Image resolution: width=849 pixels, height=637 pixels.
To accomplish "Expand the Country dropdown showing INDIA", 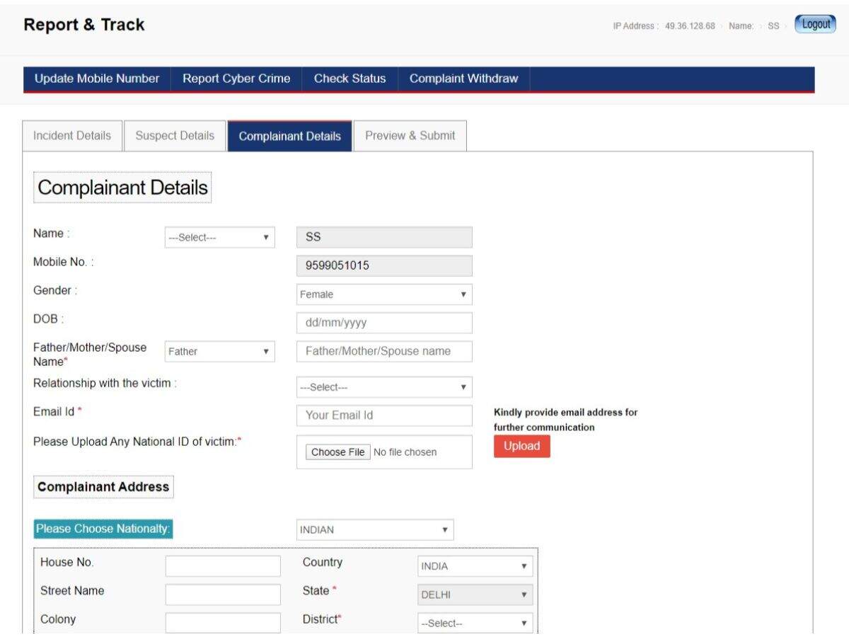I will [x=474, y=566].
